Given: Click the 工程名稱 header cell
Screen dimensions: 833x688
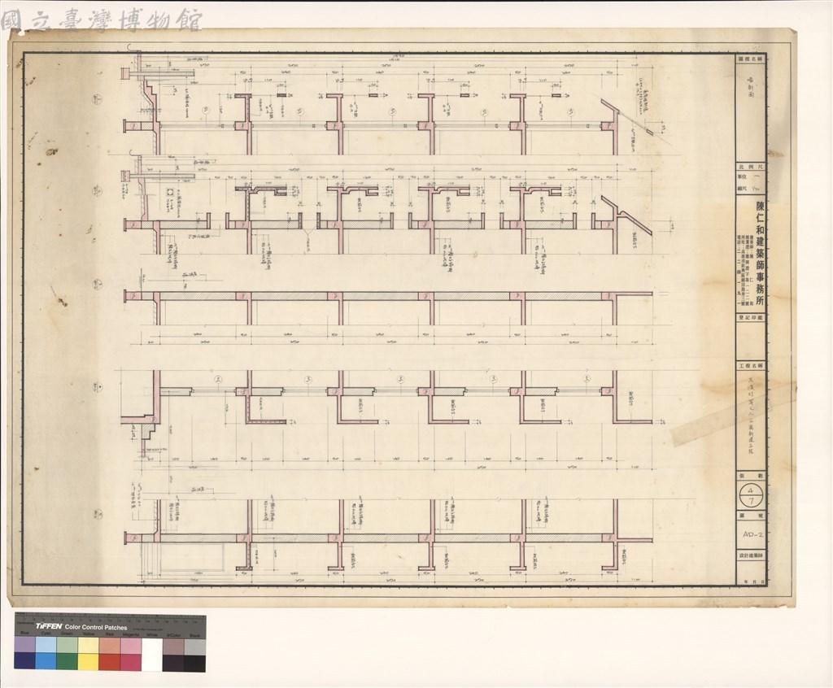Looking at the screenshot, I should click(x=752, y=367).
